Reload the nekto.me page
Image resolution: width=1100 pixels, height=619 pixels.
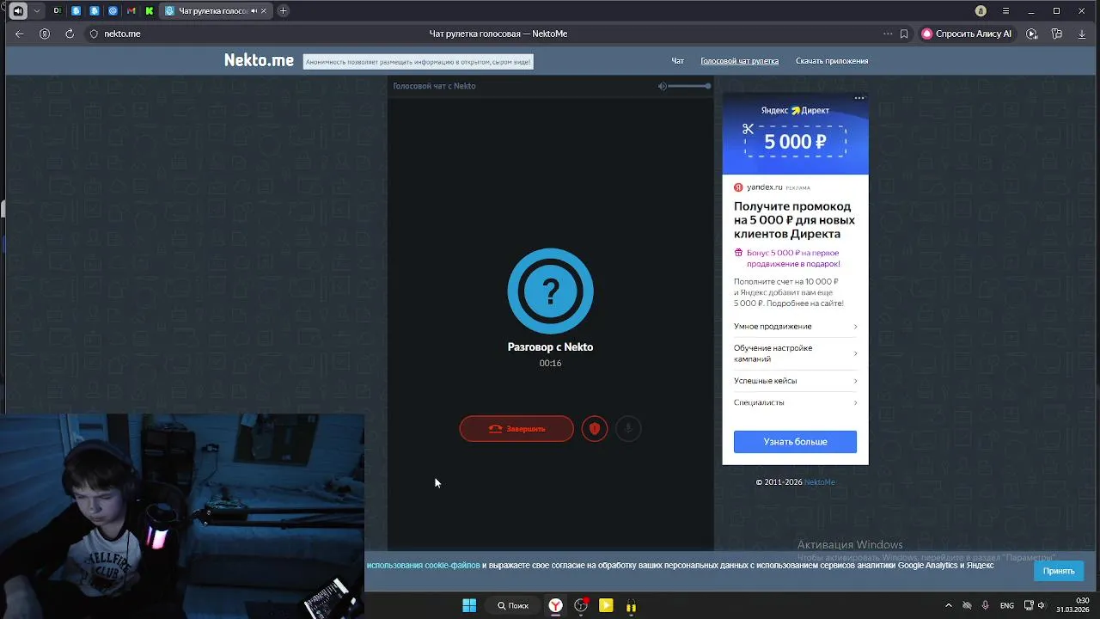[69, 34]
